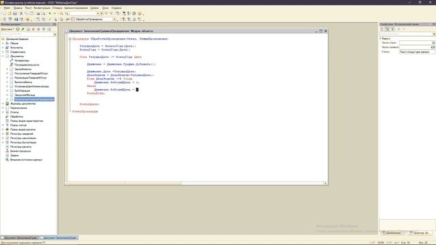
Task: Click the Move up arrow in configuration panel
Action: [38, 29]
